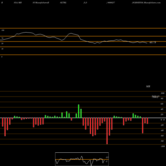Click the RSI axis label 100
The width and height of the screenshot is (166, 166).
pos(3,30)
